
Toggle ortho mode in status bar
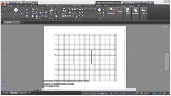[x=112, y=93]
